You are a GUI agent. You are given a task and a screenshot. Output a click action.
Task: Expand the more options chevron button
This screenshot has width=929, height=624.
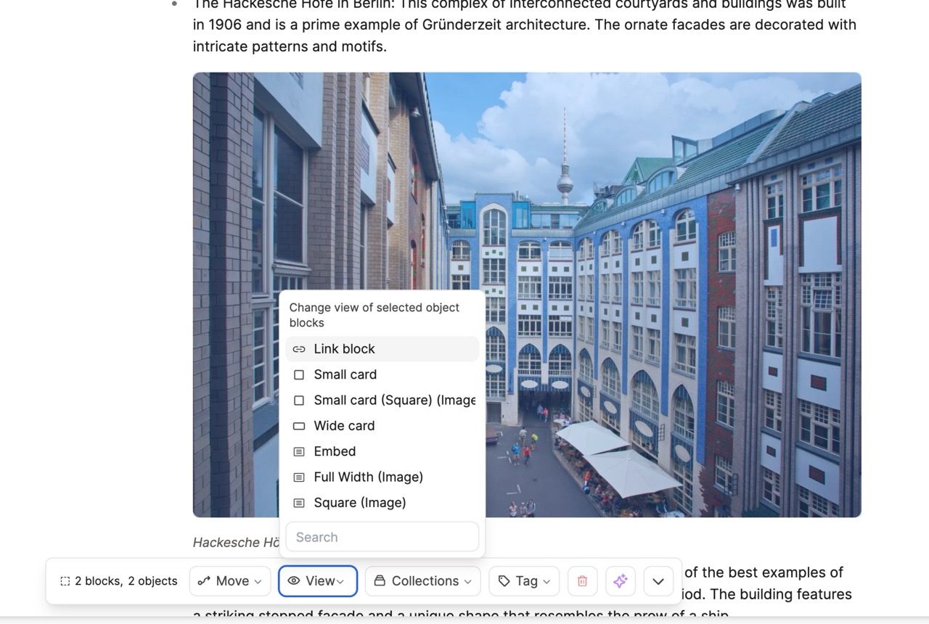[658, 581]
